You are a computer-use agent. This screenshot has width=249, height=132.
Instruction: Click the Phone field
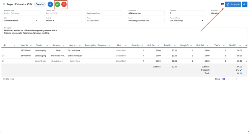click(x=104, y=20)
